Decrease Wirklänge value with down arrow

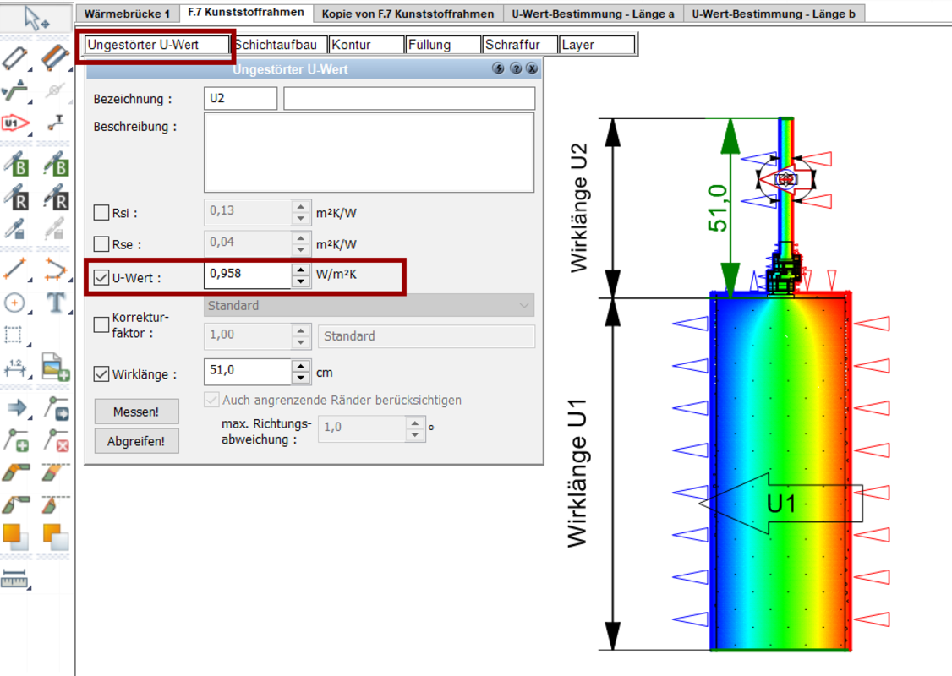coord(300,379)
